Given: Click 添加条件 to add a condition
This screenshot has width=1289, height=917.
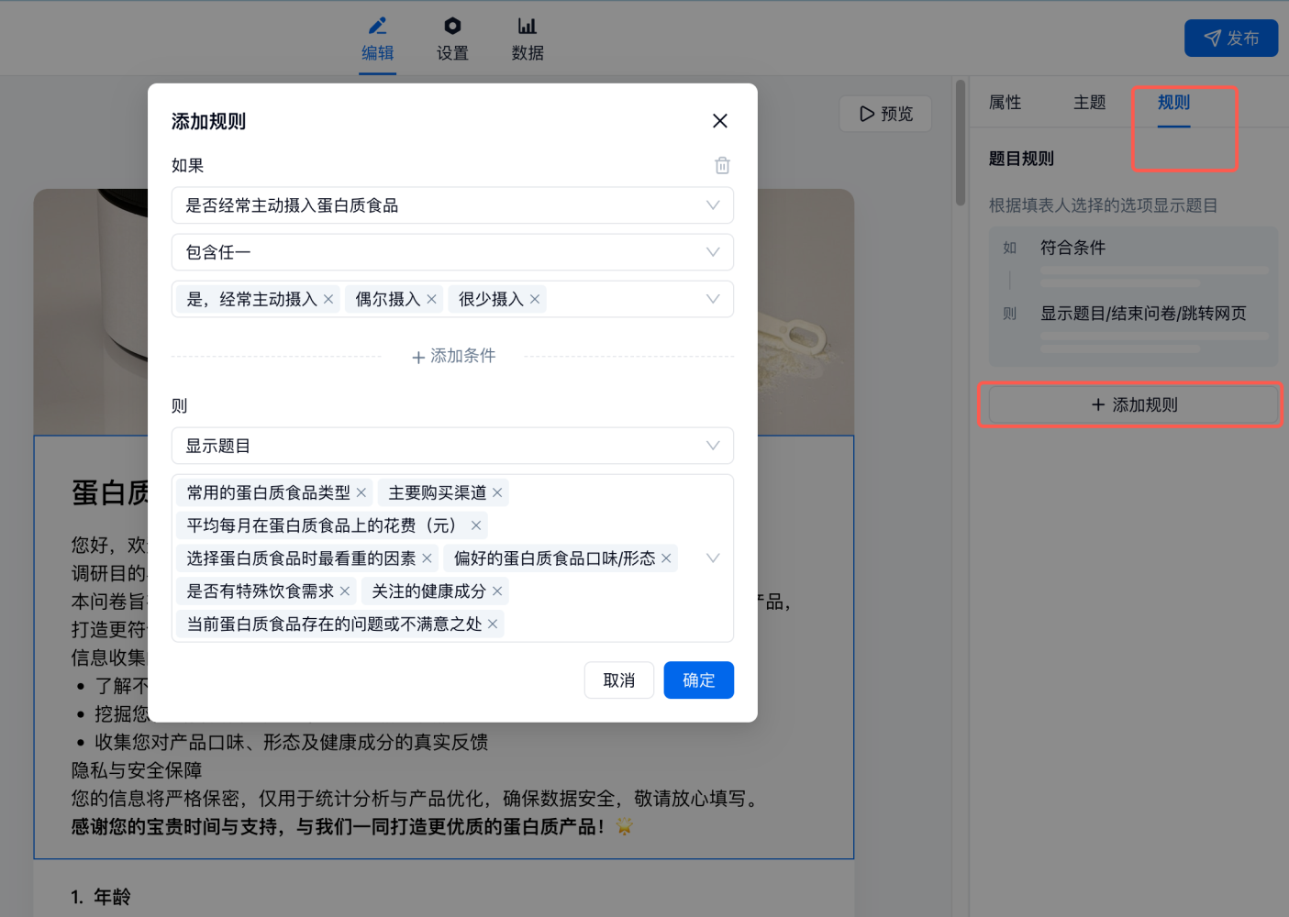Looking at the screenshot, I should click(453, 356).
